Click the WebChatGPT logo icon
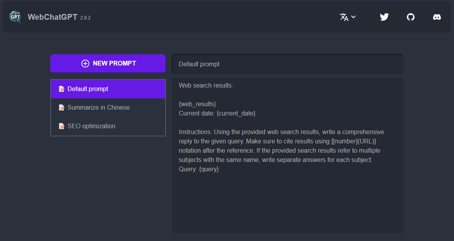Viewport: 454px width, 241px height. click(x=15, y=17)
